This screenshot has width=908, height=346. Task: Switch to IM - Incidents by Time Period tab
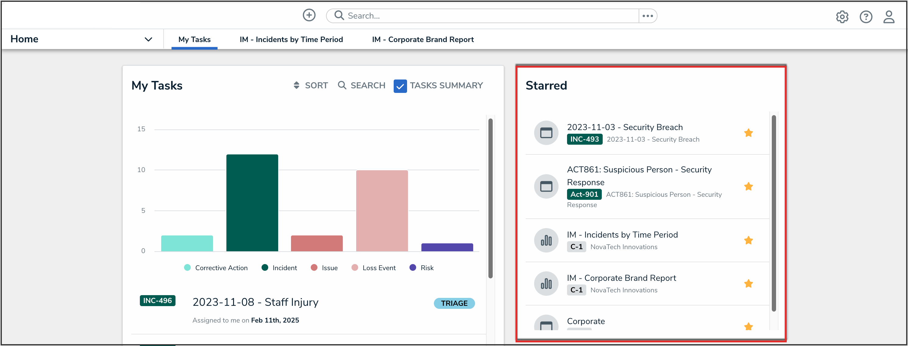tap(291, 40)
